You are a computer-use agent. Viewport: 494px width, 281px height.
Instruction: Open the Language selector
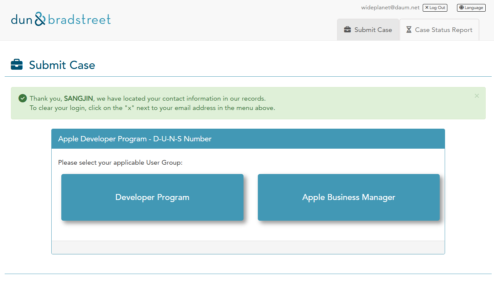click(x=471, y=8)
